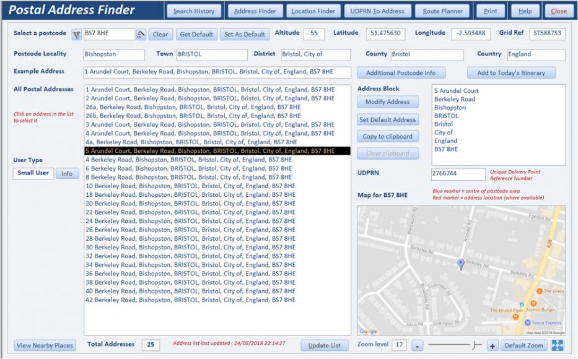
Task: Click Update List button
Action: tap(325, 345)
